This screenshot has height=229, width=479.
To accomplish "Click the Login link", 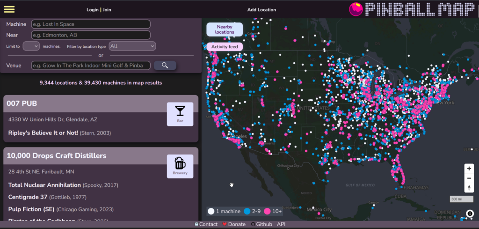I will click(93, 10).
